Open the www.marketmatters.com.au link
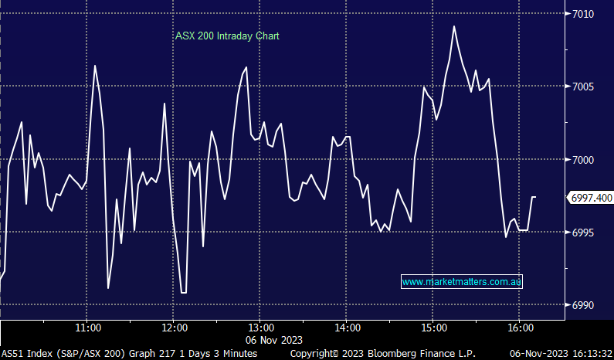Viewport: 614px width, 360px height. 462,283
